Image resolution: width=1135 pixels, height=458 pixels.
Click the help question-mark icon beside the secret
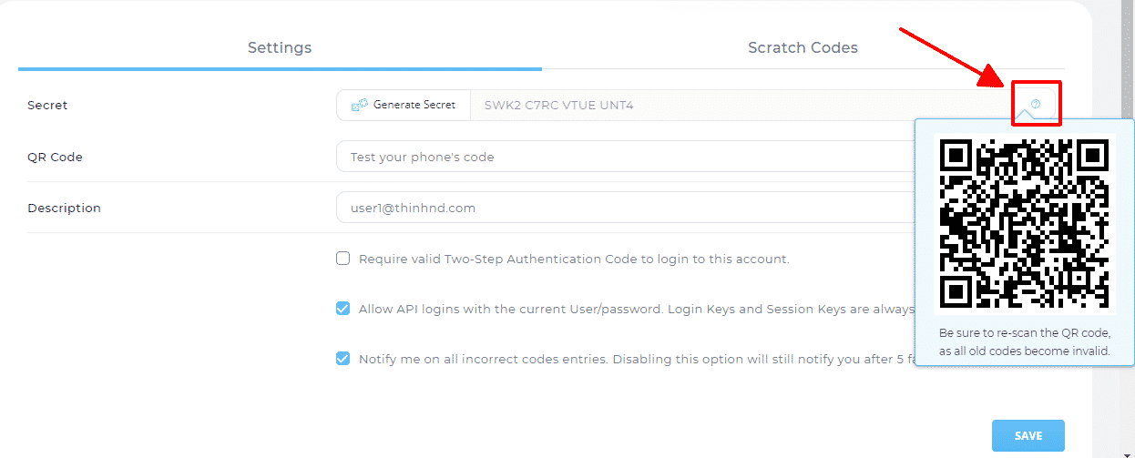(x=1036, y=105)
